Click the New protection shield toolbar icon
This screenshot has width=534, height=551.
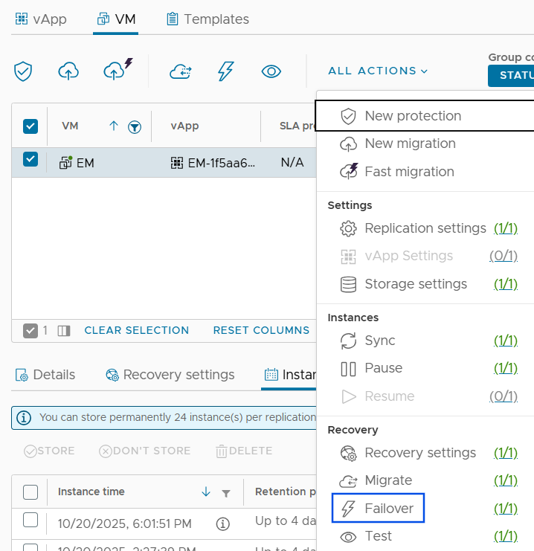[24, 71]
